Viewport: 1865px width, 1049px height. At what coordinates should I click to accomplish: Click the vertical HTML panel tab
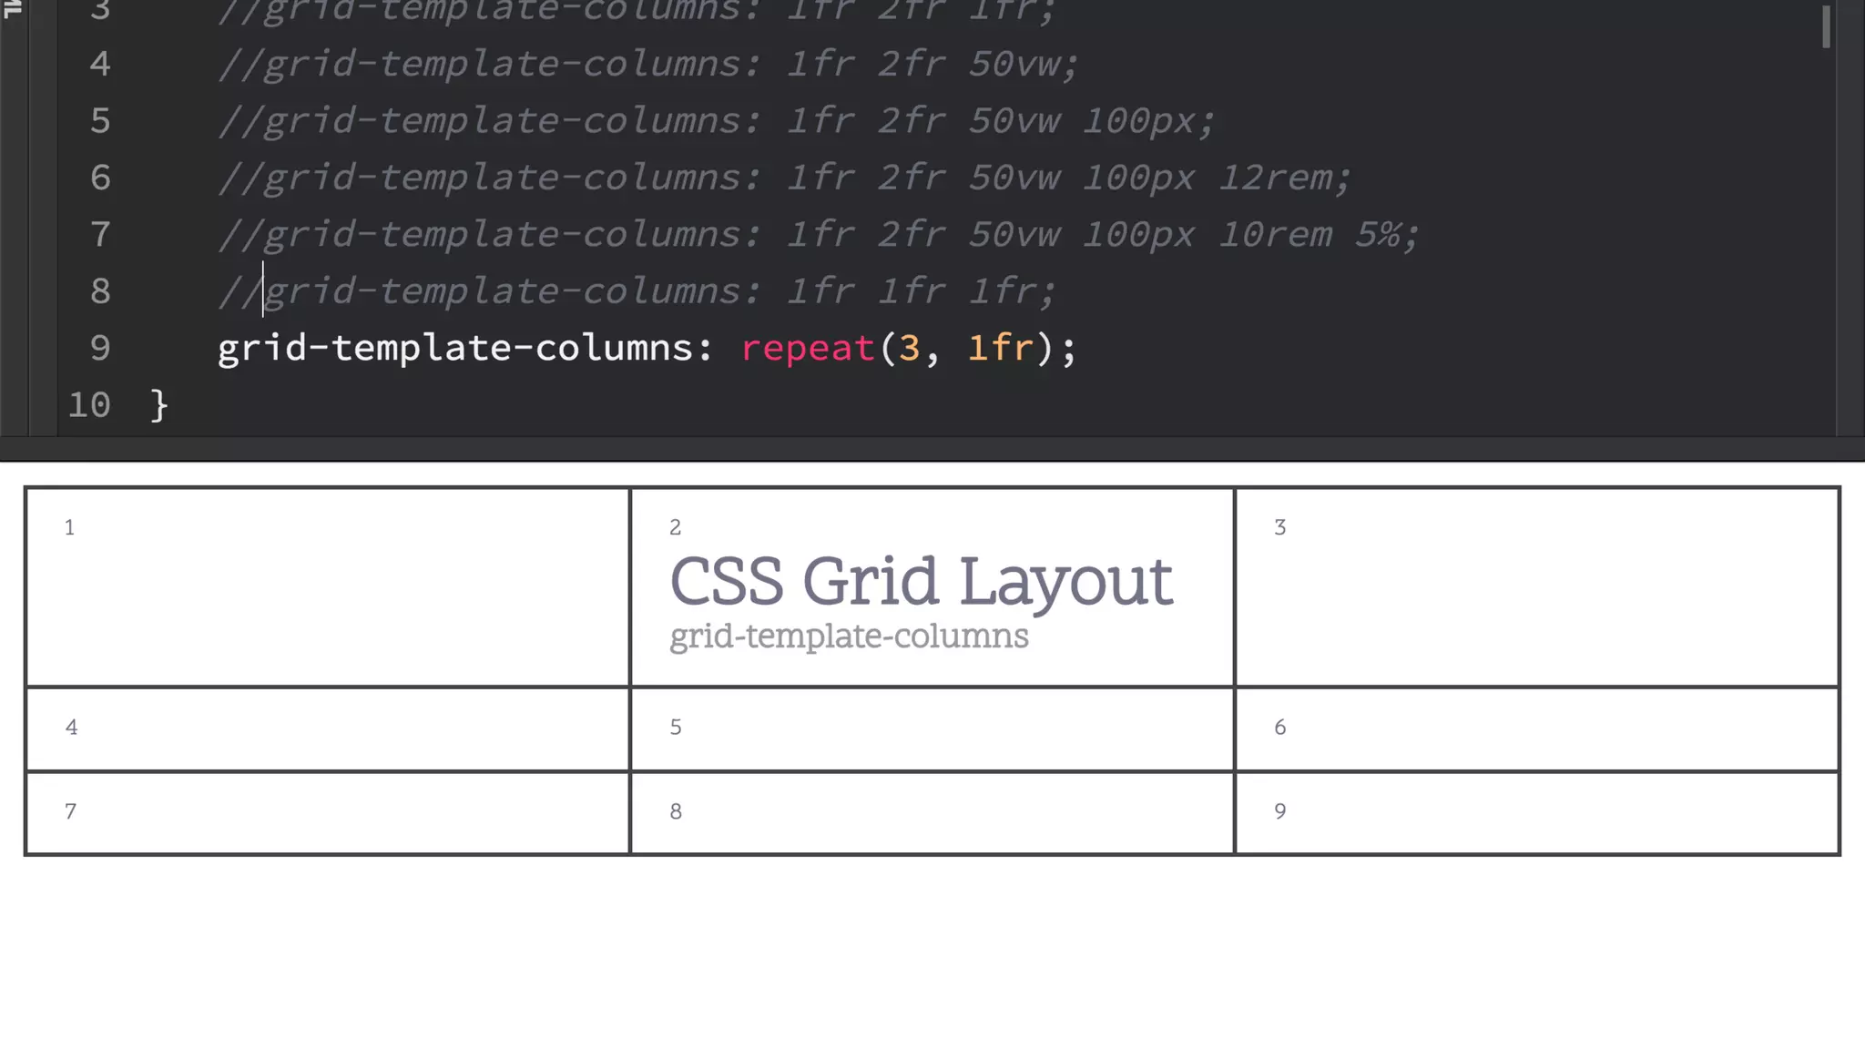(13, 9)
